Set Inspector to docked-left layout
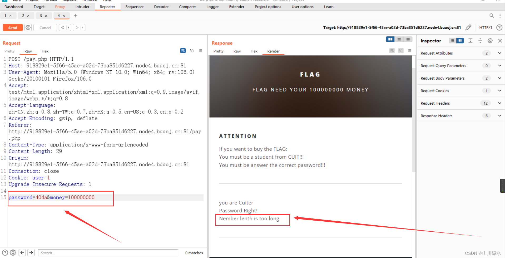Screen dimensions: 505x258 (x=452, y=41)
